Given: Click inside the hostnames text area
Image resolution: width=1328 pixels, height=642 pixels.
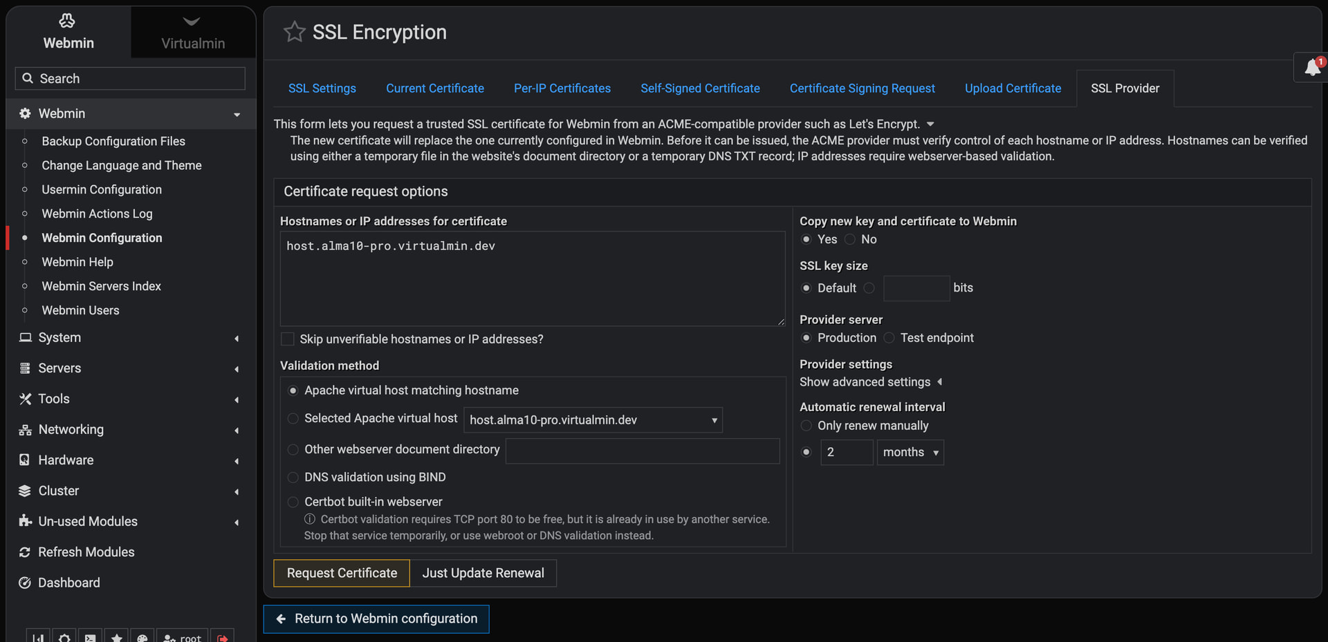Looking at the screenshot, I should (533, 278).
